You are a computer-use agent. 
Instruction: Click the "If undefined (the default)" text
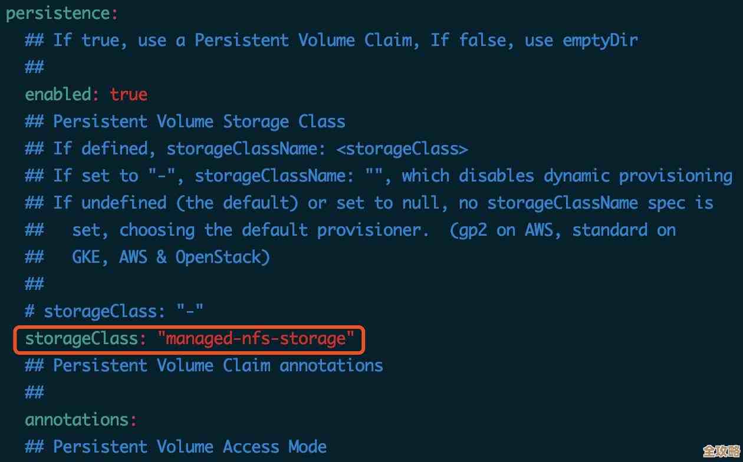click(175, 203)
